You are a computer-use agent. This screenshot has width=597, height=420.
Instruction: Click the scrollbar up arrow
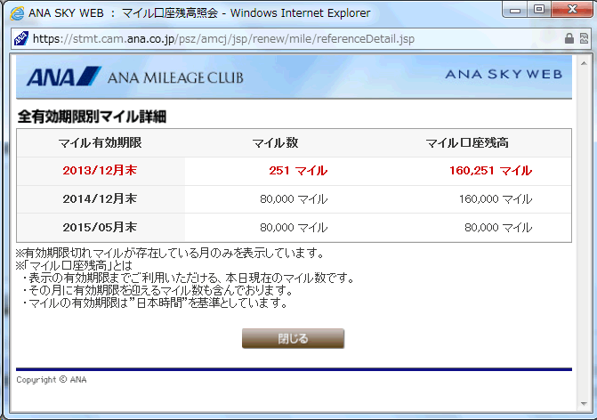coord(584,63)
